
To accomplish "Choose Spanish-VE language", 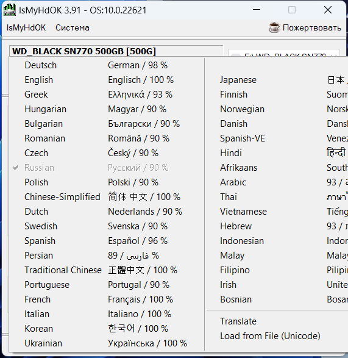I will click(x=277, y=138).
